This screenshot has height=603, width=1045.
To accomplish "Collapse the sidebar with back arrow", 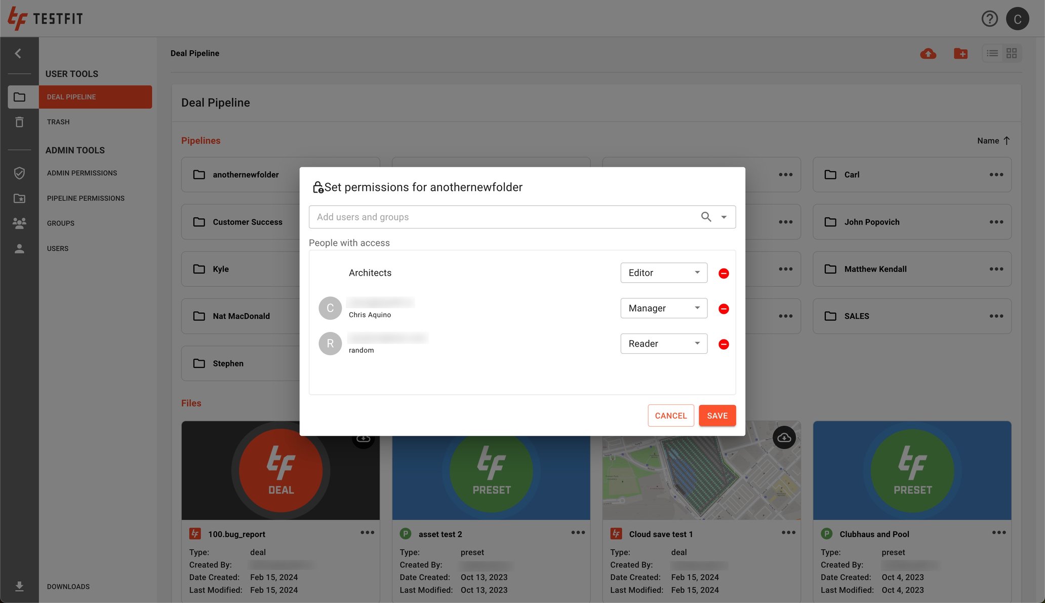I will (18, 53).
